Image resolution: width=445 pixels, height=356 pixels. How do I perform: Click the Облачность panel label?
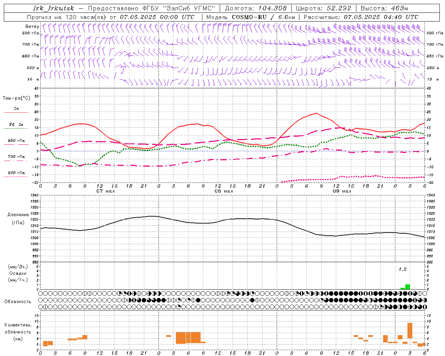pyautogui.click(x=18, y=302)
